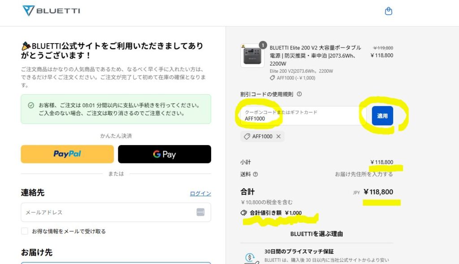This screenshot has height=264, width=459.
Task: Click the green payment countdown notice
Action: pyautogui.click(x=116, y=109)
